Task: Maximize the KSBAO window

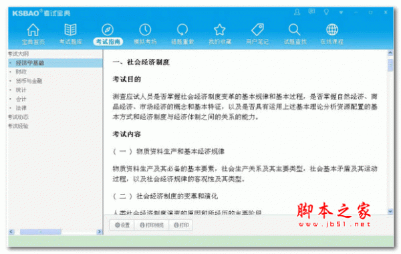Action: tap(371, 12)
